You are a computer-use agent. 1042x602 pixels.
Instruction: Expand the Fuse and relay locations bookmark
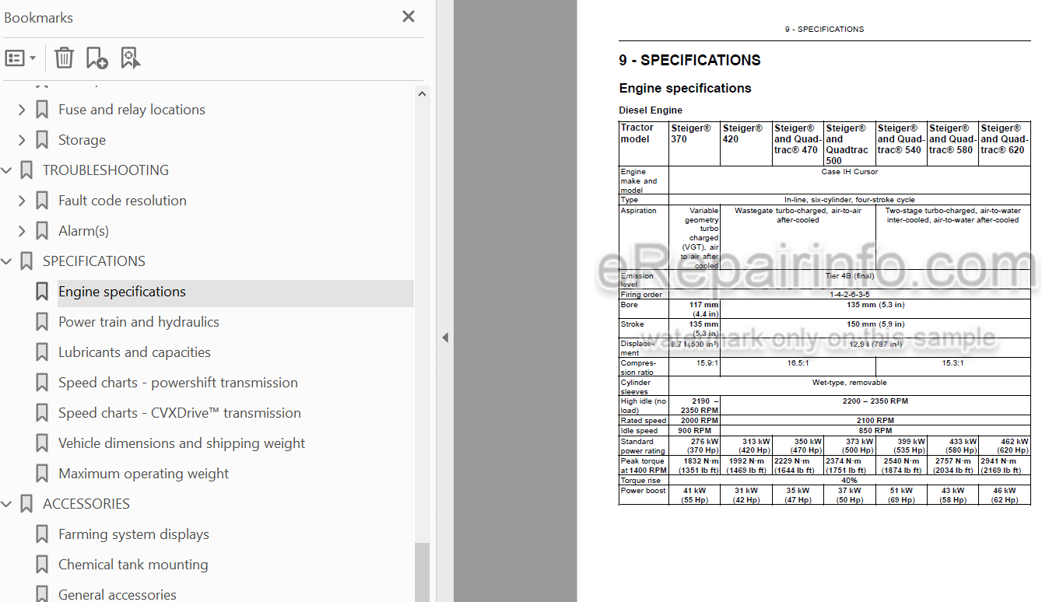22,110
